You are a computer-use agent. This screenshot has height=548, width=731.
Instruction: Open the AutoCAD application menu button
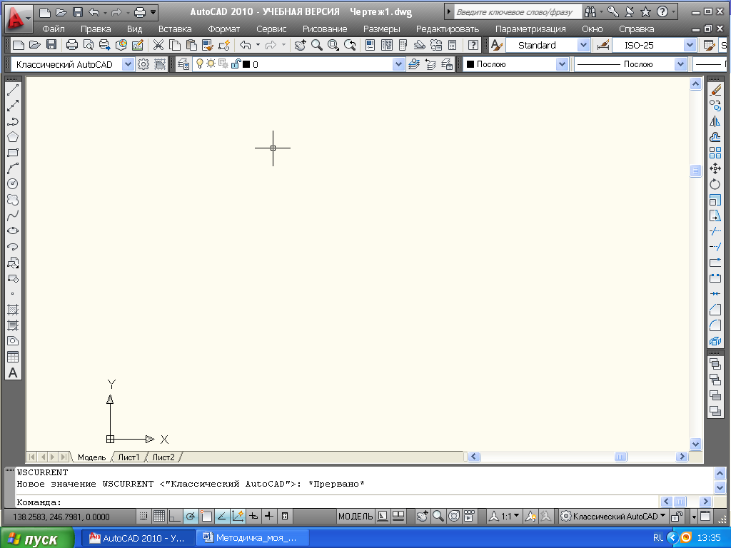pos(18,19)
